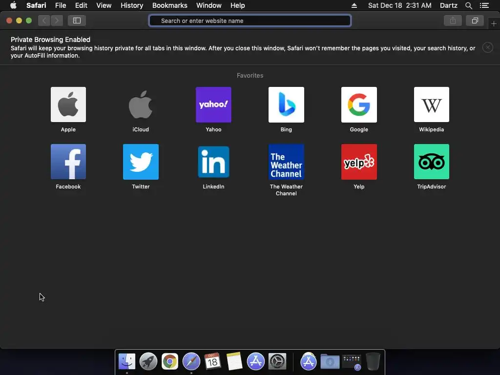
Task: Open the LinkedIn favorite
Action: pyautogui.click(x=213, y=162)
